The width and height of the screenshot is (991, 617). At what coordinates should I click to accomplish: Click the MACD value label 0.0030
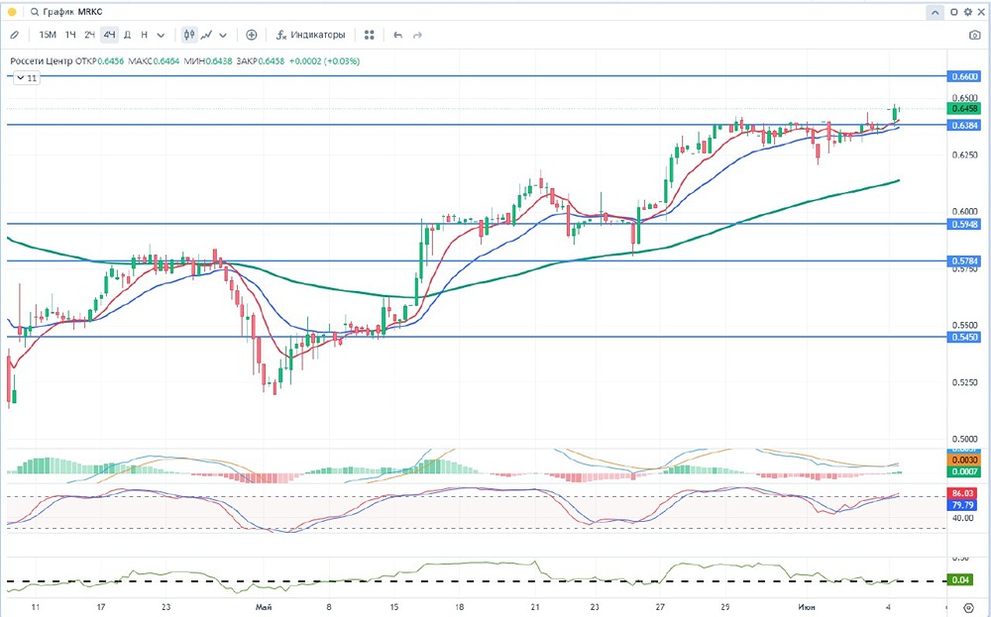coord(962,461)
